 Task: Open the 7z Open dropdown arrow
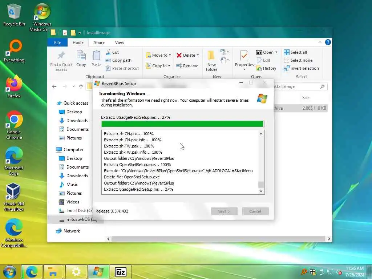[276, 52]
